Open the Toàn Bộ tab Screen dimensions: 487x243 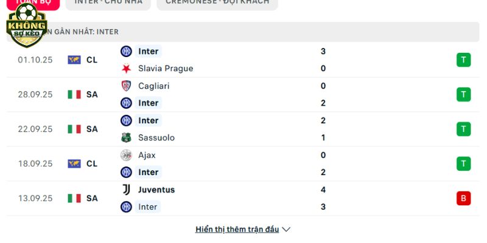coord(33,2)
